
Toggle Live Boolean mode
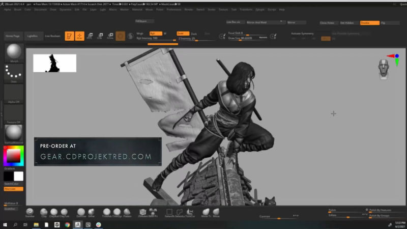point(53,36)
